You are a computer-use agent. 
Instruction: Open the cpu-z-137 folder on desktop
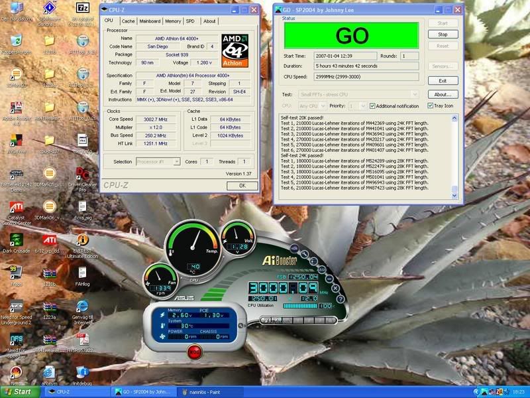49,141
